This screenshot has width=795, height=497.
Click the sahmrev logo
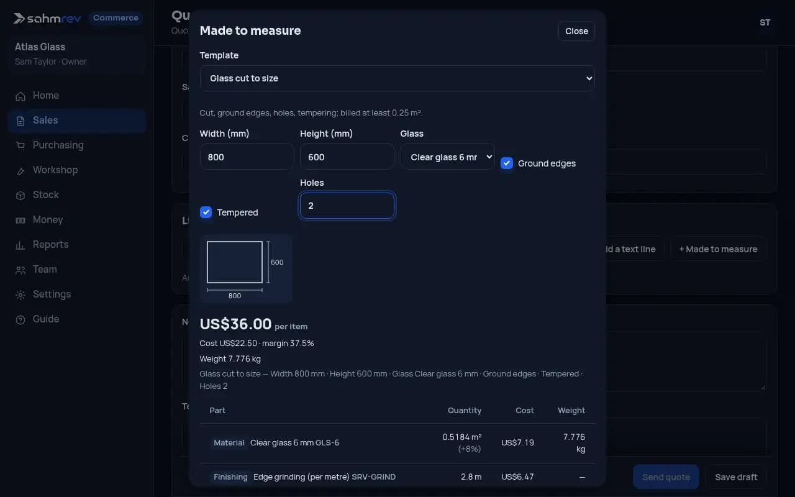tap(47, 18)
